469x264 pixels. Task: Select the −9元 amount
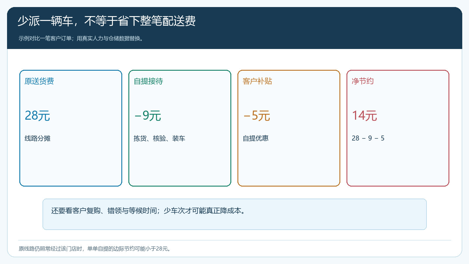(147, 116)
